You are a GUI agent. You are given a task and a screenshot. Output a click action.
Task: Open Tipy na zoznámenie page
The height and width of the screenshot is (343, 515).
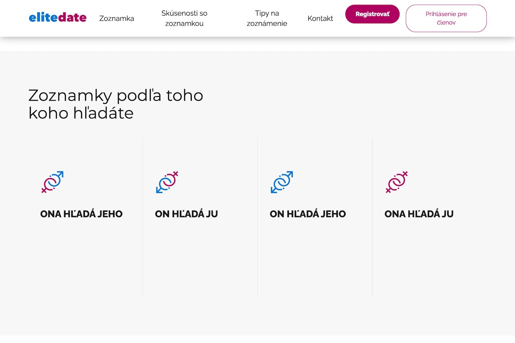point(267,18)
